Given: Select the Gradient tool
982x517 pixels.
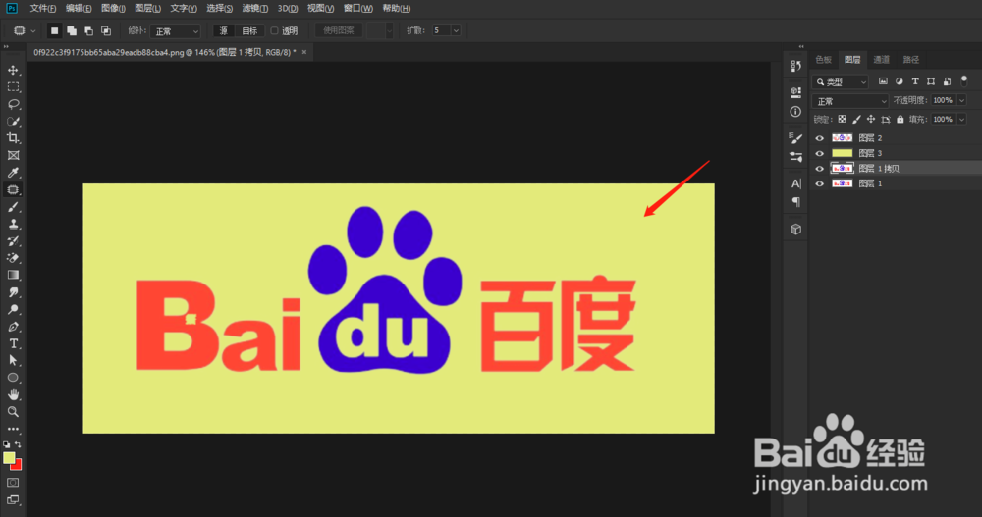Looking at the screenshot, I should (13, 275).
